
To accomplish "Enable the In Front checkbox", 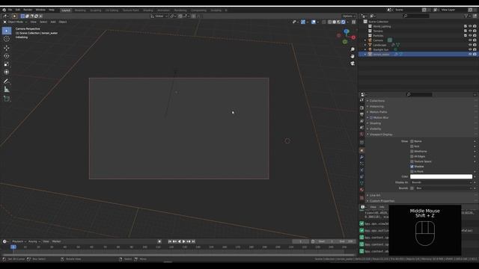I will [x=412, y=171].
